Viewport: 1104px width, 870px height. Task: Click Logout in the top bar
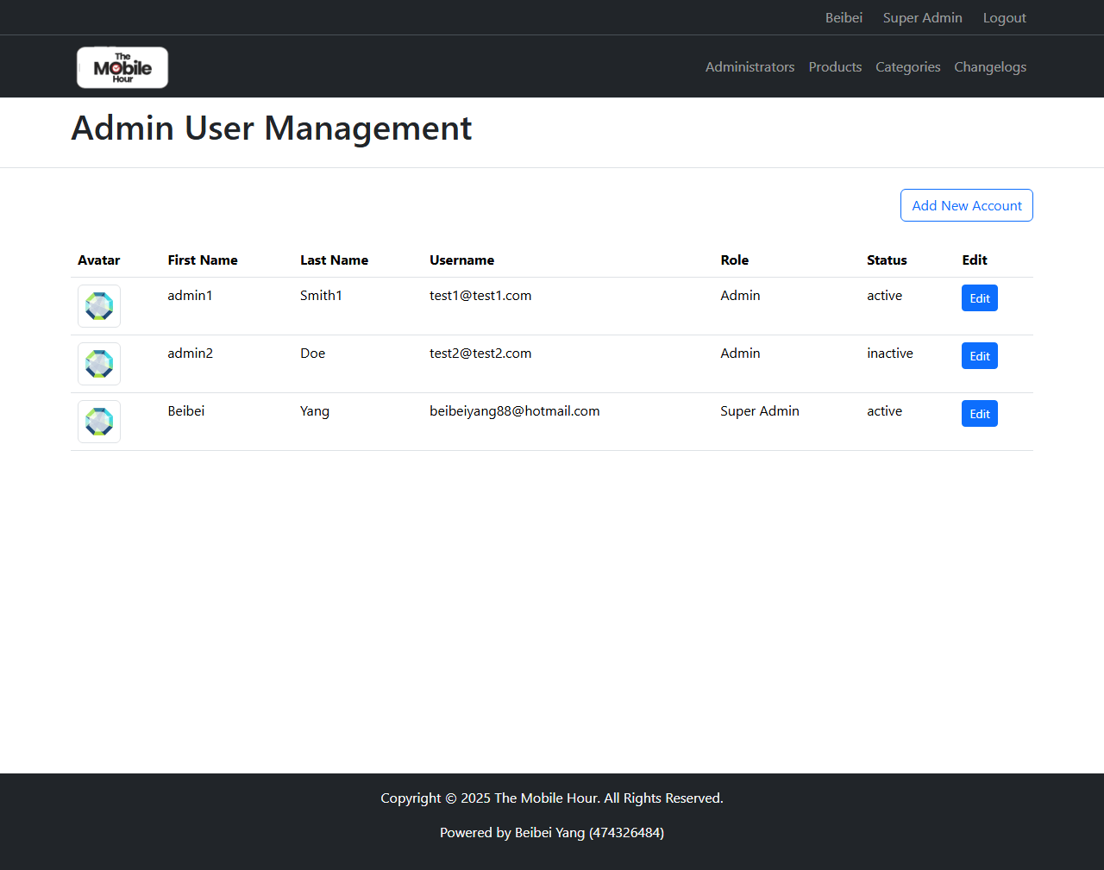coord(1004,18)
